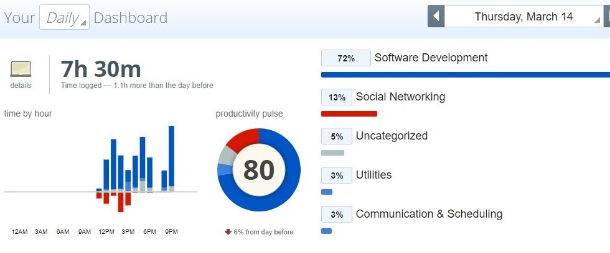Click the red down arrow under productivity pulse

[x=228, y=232]
